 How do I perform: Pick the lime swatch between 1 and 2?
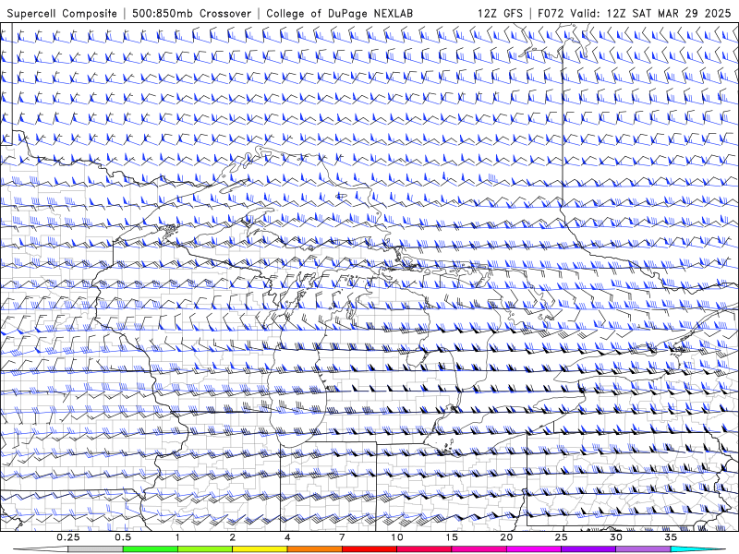205,549
